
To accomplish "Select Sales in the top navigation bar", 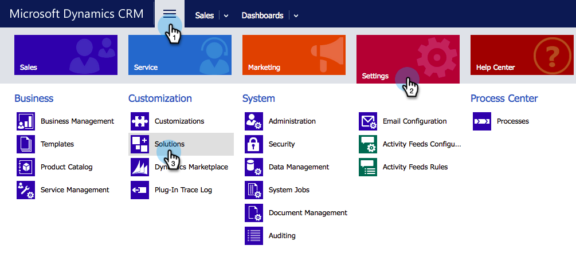I will (x=205, y=16).
